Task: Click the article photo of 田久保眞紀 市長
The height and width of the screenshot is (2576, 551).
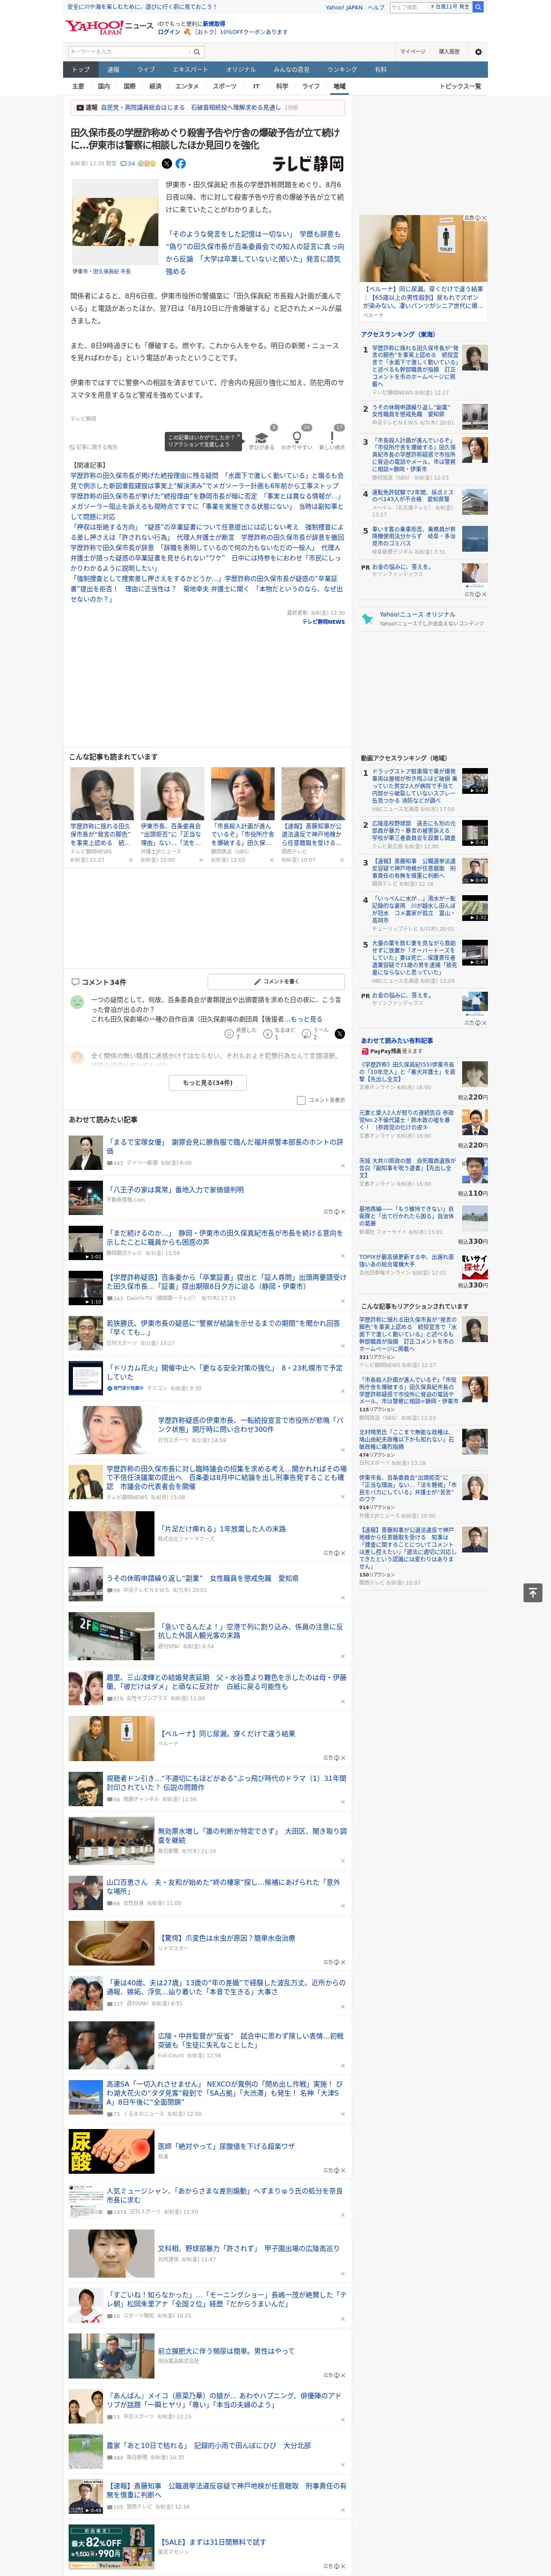Action: click(x=114, y=222)
